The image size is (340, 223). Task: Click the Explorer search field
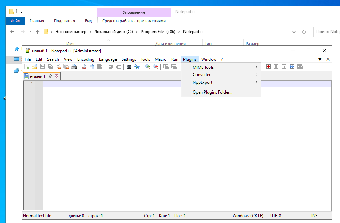(x=327, y=32)
